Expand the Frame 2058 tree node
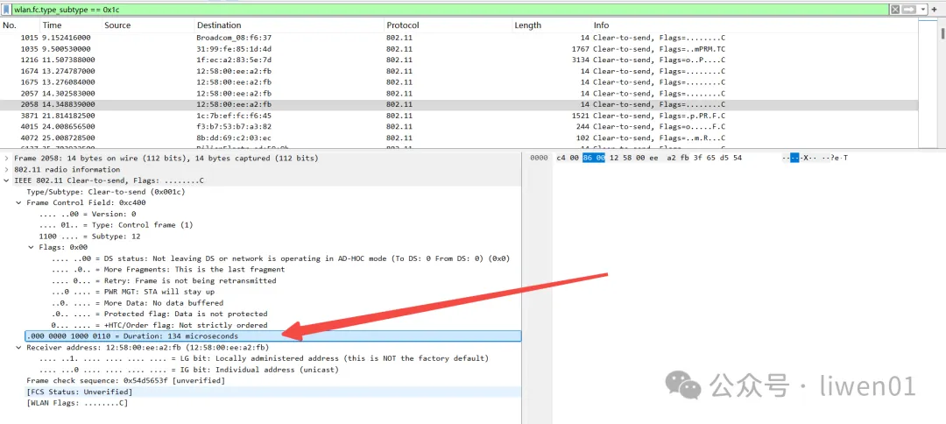 (x=7, y=159)
